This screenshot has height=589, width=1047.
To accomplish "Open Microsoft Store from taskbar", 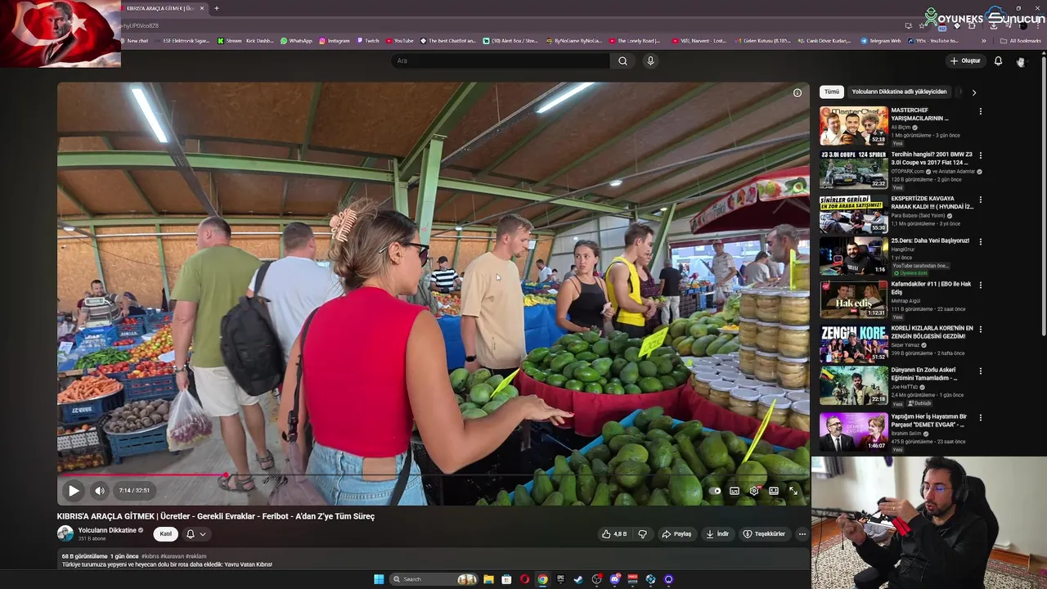I will (x=506, y=579).
